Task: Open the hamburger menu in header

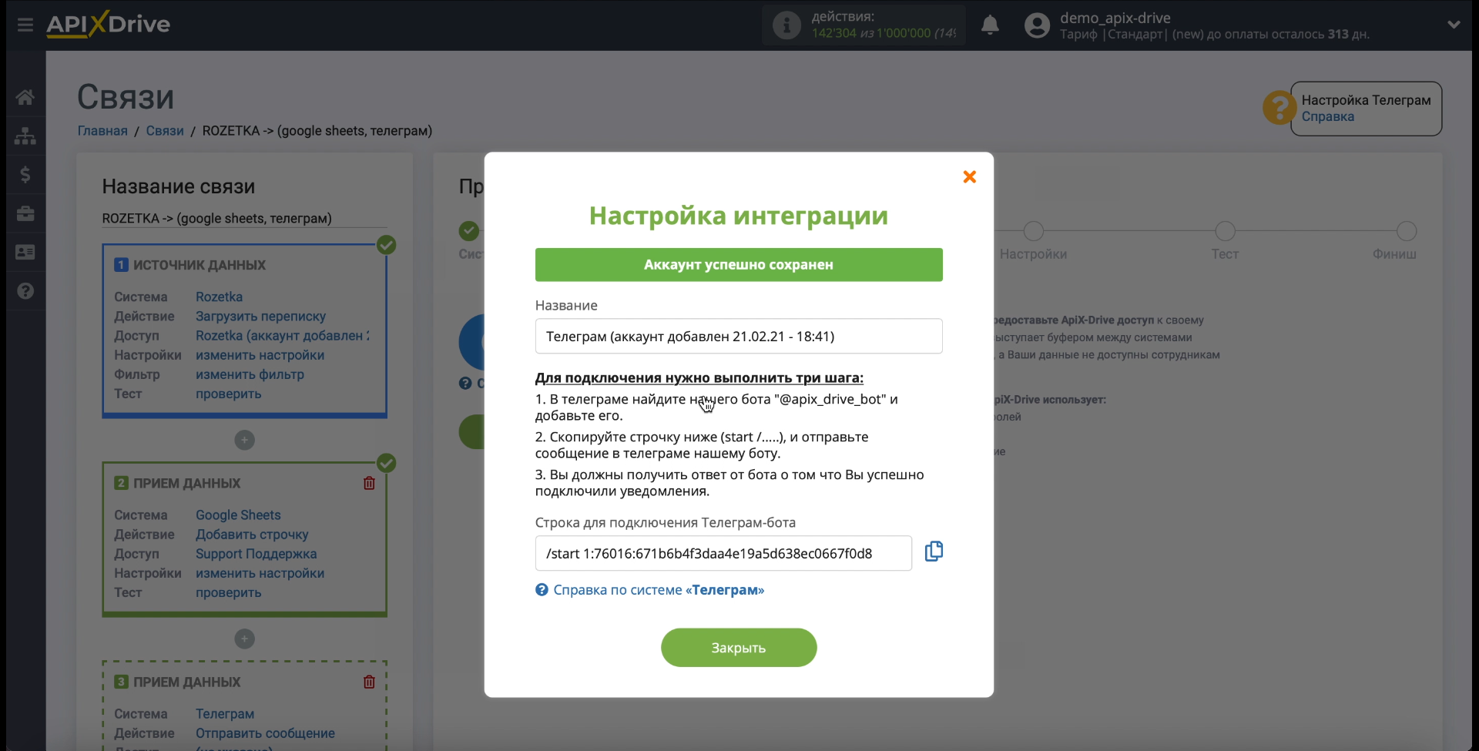Action: tap(25, 25)
